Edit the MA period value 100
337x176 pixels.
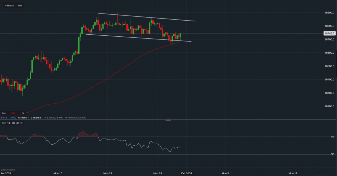(x=13, y=113)
